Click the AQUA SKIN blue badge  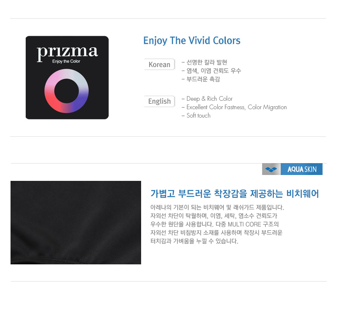pyautogui.click(x=302, y=169)
